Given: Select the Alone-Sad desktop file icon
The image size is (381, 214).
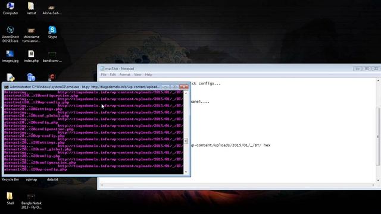Looking at the screenshot, I should (52, 10).
